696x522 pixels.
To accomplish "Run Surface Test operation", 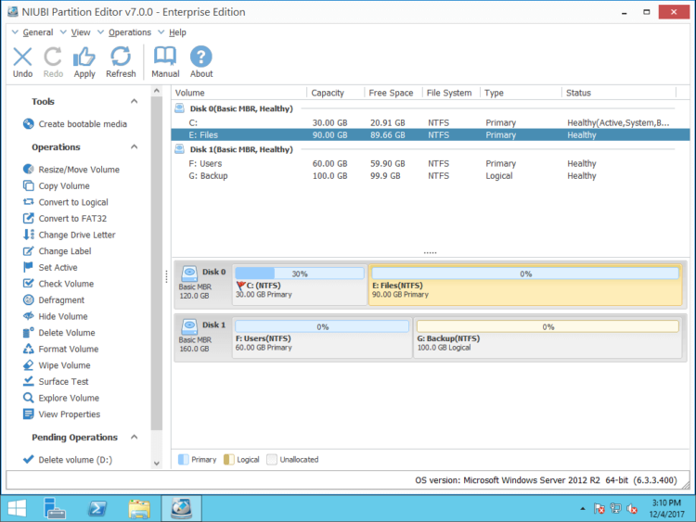I will point(56,381).
